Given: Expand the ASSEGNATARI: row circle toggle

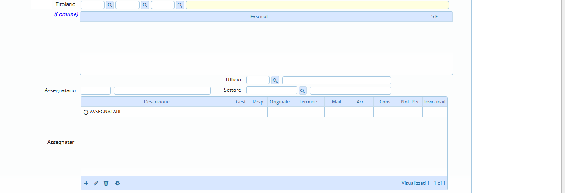Looking at the screenshot, I should click(86, 112).
